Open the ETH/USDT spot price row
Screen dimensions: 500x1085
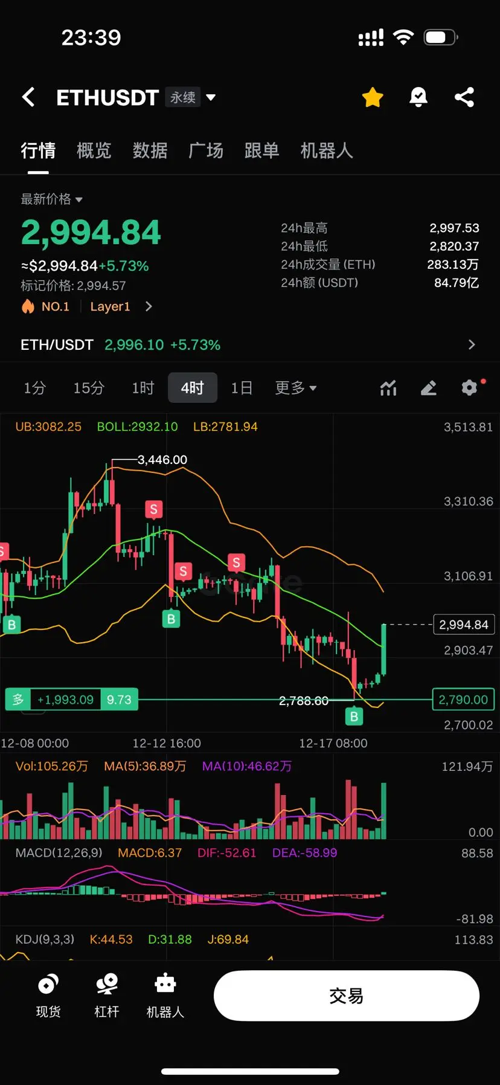coord(250,344)
